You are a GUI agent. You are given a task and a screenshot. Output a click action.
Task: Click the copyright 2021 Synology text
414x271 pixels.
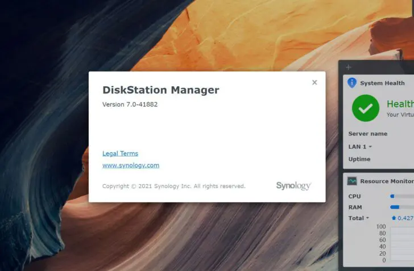[174, 186]
